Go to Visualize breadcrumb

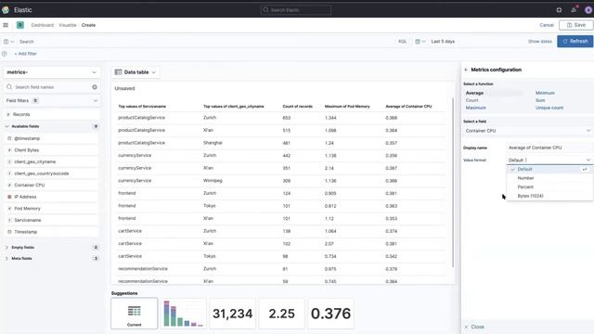tap(68, 25)
